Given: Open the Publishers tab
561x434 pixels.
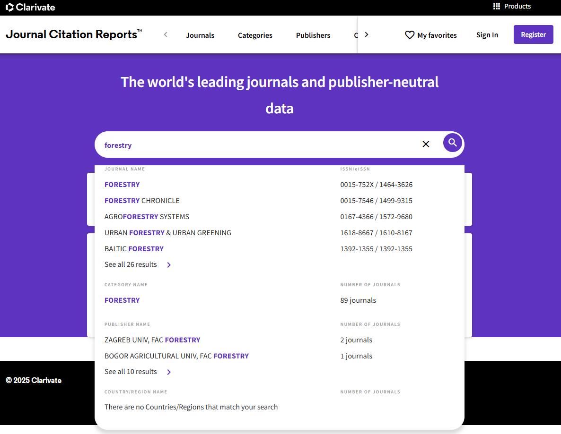Looking at the screenshot, I should (313, 35).
